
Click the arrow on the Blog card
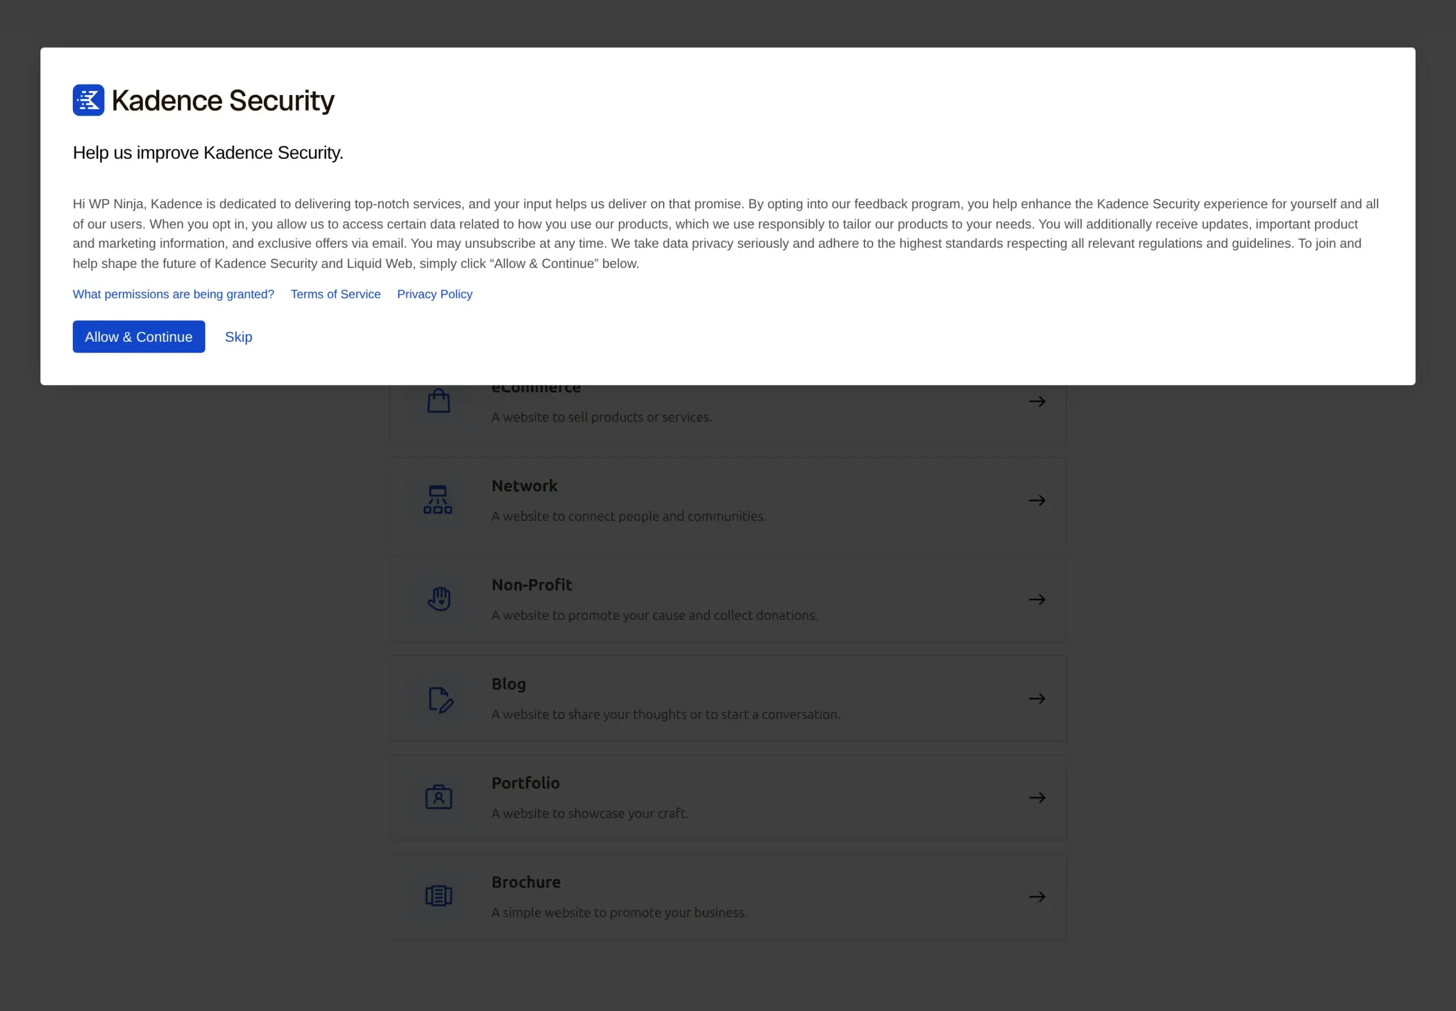[x=1037, y=698]
